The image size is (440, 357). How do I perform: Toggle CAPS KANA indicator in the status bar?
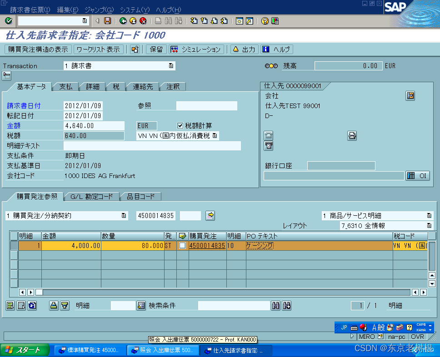click(420, 326)
